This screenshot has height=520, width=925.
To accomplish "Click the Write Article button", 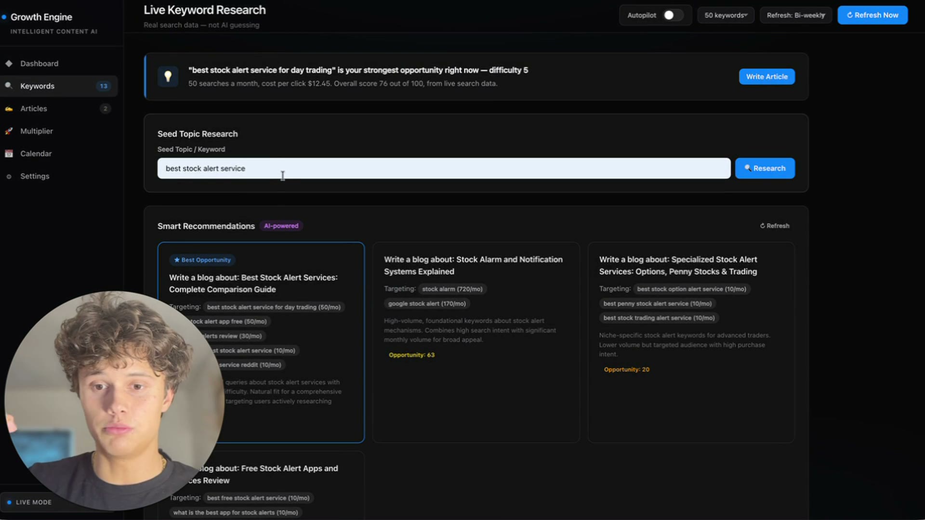I will pyautogui.click(x=767, y=77).
